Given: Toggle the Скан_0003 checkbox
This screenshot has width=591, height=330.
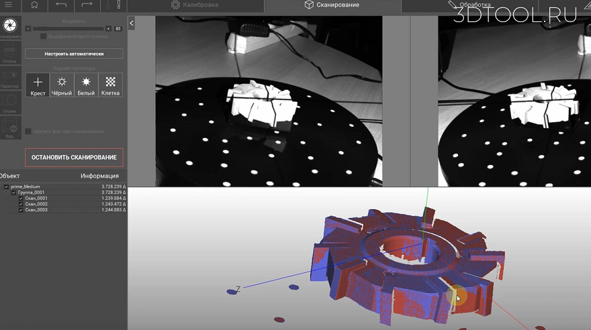Looking at the screenshot, I should tap(21, 210).
